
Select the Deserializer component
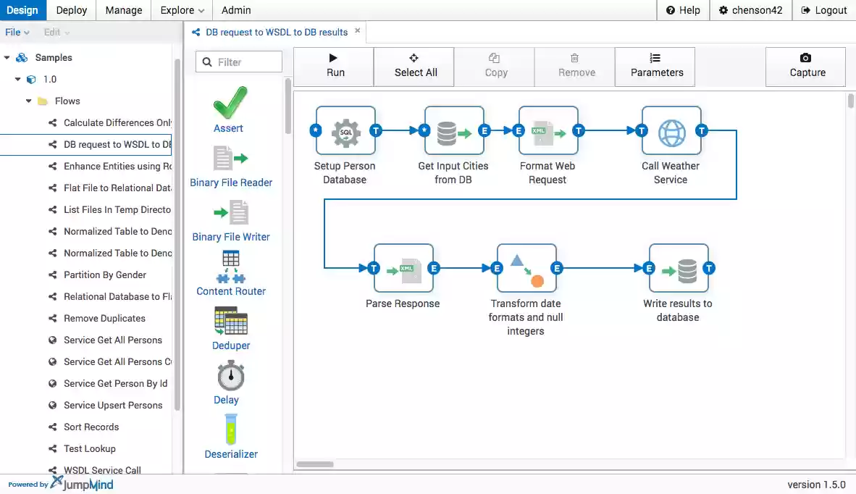point(230,432)
